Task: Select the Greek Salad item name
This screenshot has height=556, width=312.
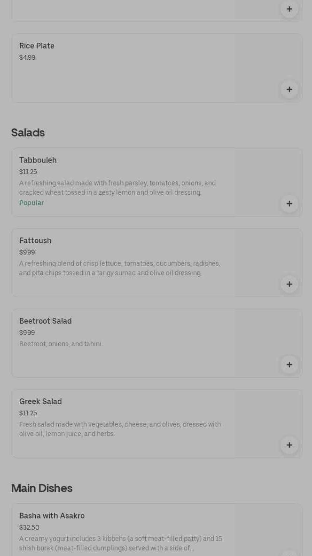Action: pos(40,401)
